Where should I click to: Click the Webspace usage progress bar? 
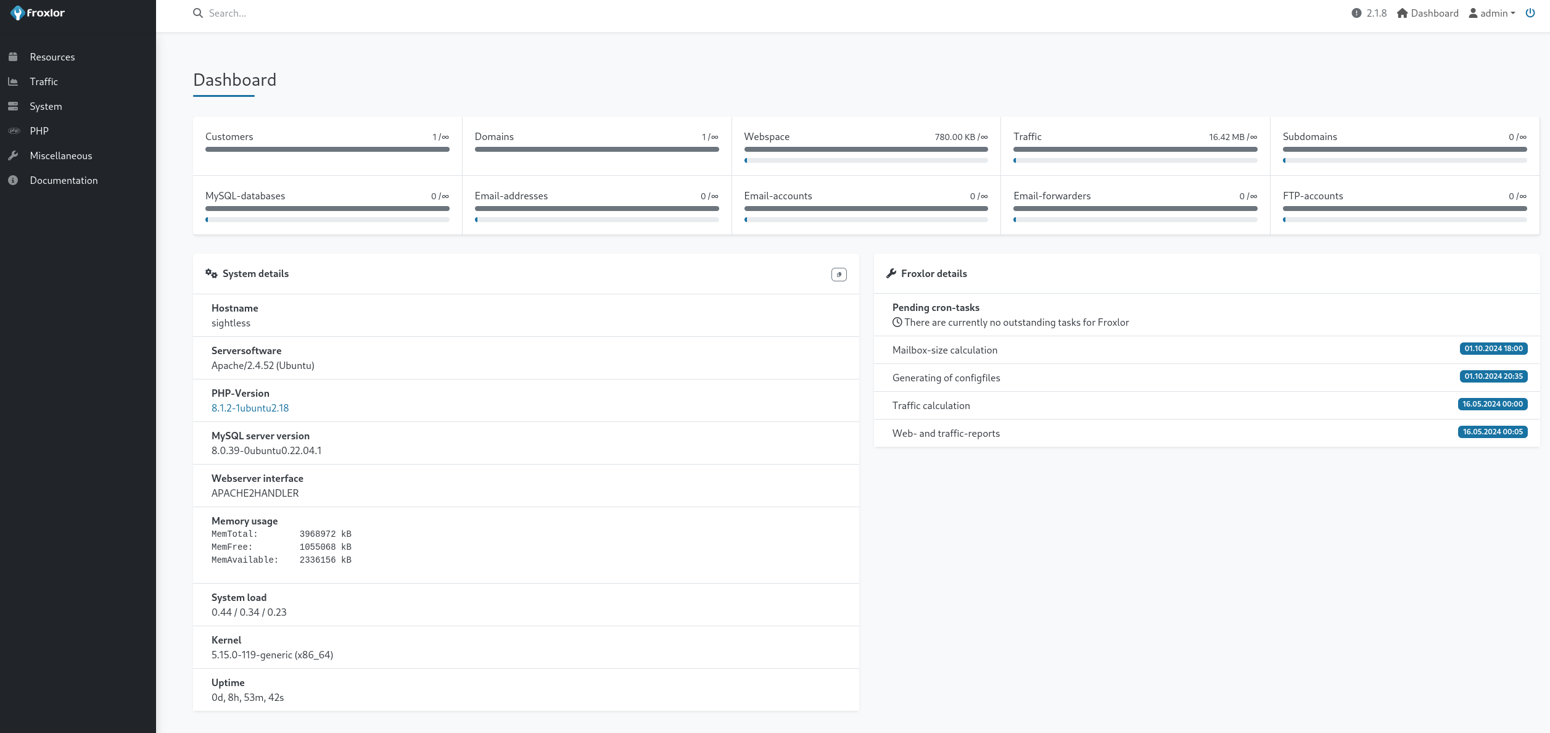click(865, 160)
